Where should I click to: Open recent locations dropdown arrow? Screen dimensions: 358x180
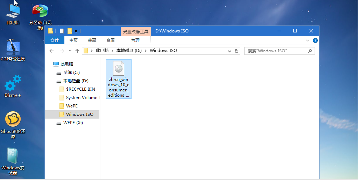pyautogui.click(x=70, y=51)
